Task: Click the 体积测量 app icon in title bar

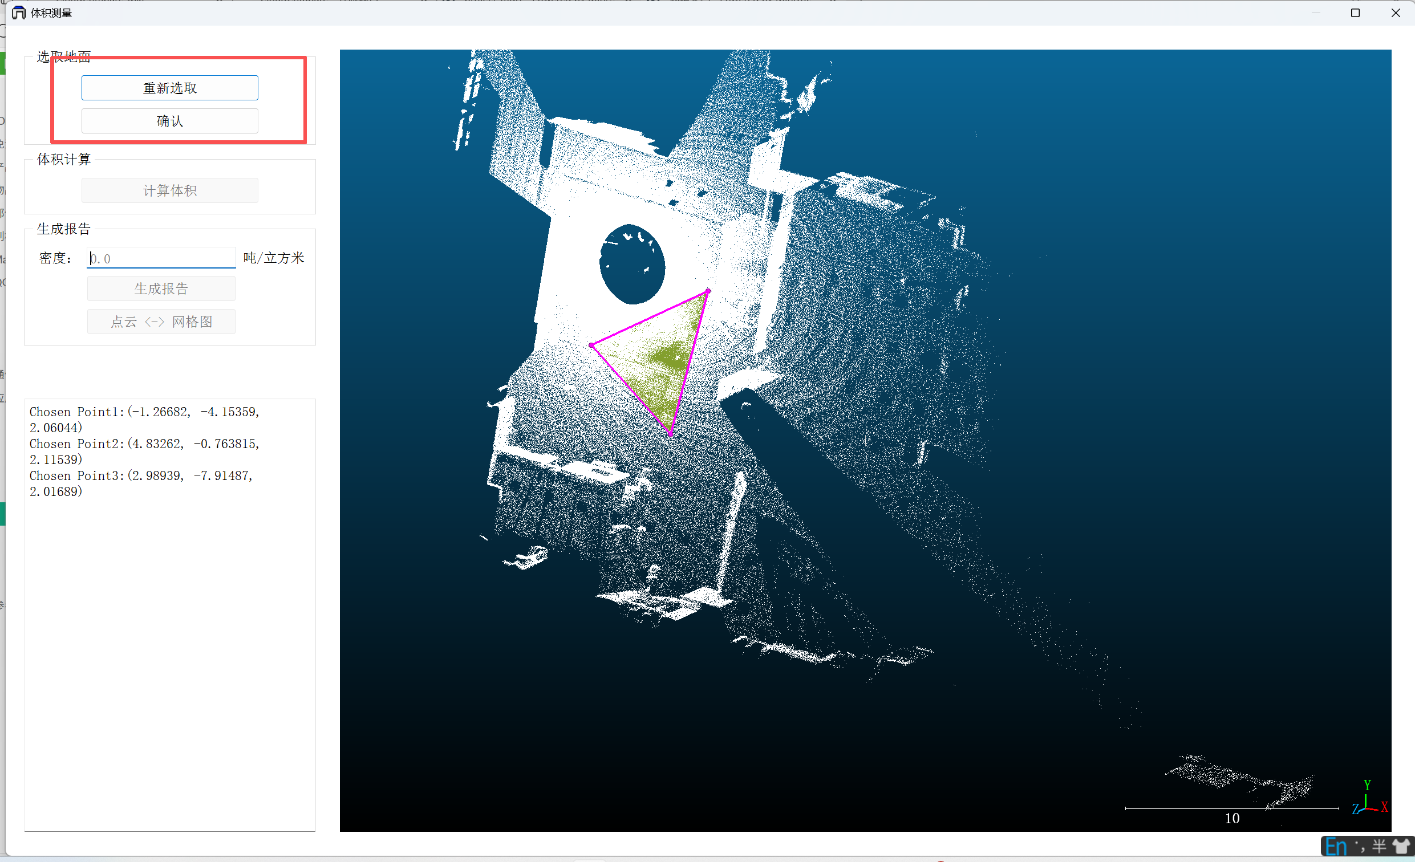Action: coord(18,13)
